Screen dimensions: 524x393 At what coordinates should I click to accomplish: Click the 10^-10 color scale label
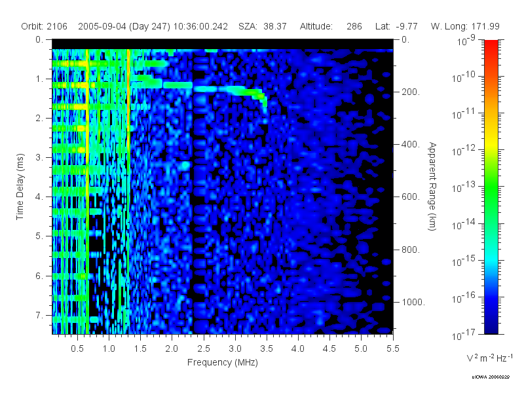[464, 77]
